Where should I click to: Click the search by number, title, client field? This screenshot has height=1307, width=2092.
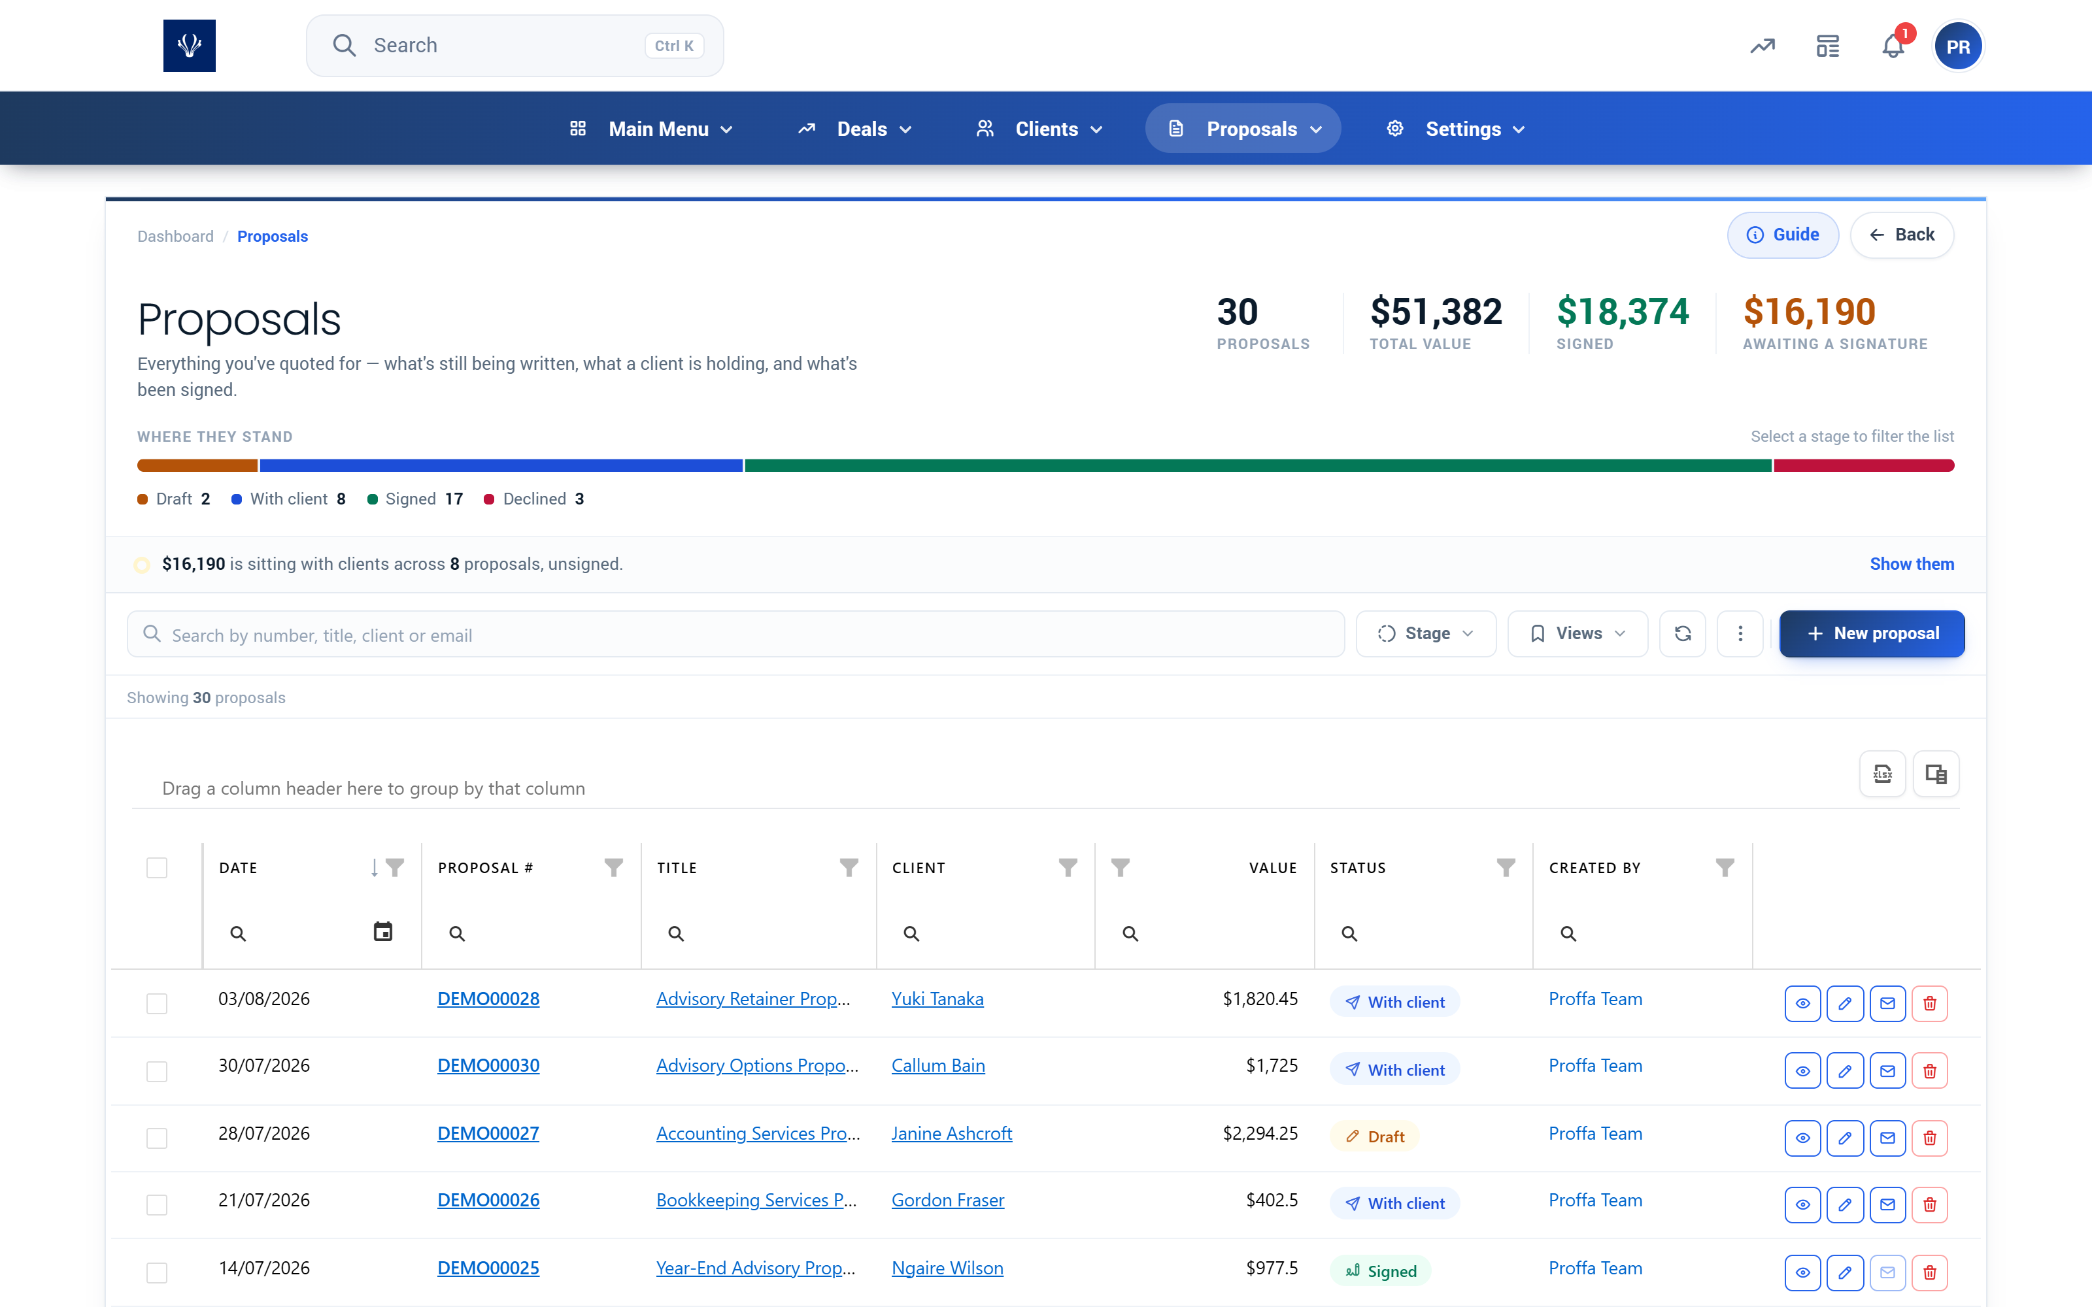pyautogui.click(x=735, y=635)
